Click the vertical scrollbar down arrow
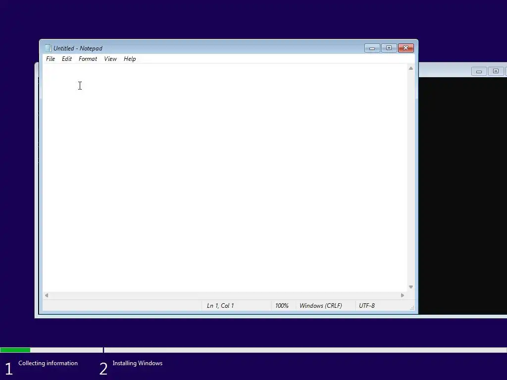This screenshot has height=380, width=507. coord(410,287)
